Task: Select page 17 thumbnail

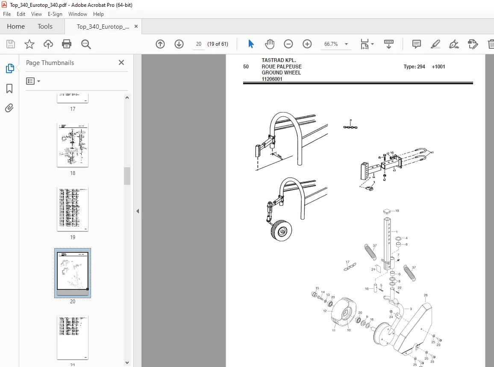Action: point(73,98)
